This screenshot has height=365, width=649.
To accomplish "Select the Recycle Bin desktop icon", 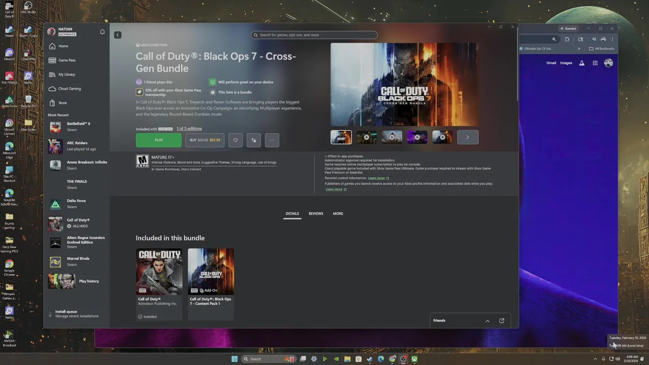I will [28, 101].
